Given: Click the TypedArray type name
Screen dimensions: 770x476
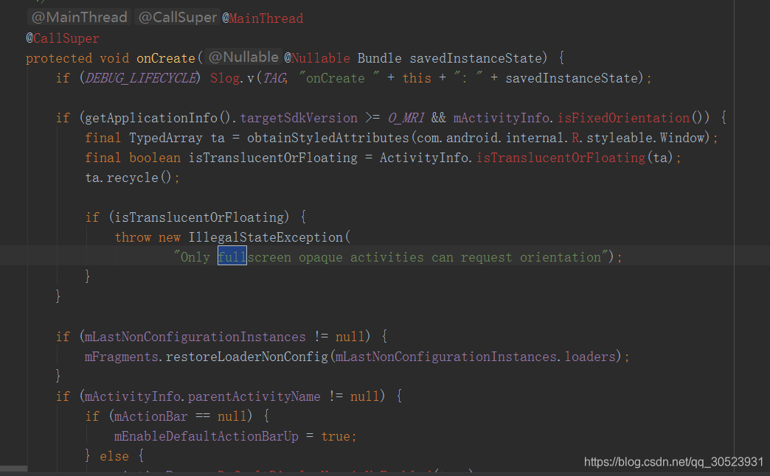Looking at the screenshot, I should [166, 138].
